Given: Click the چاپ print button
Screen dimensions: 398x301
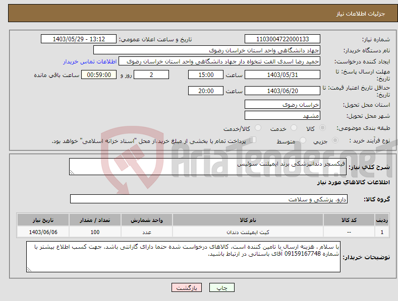Looking at the screenshot, I should tap(222, 287).
